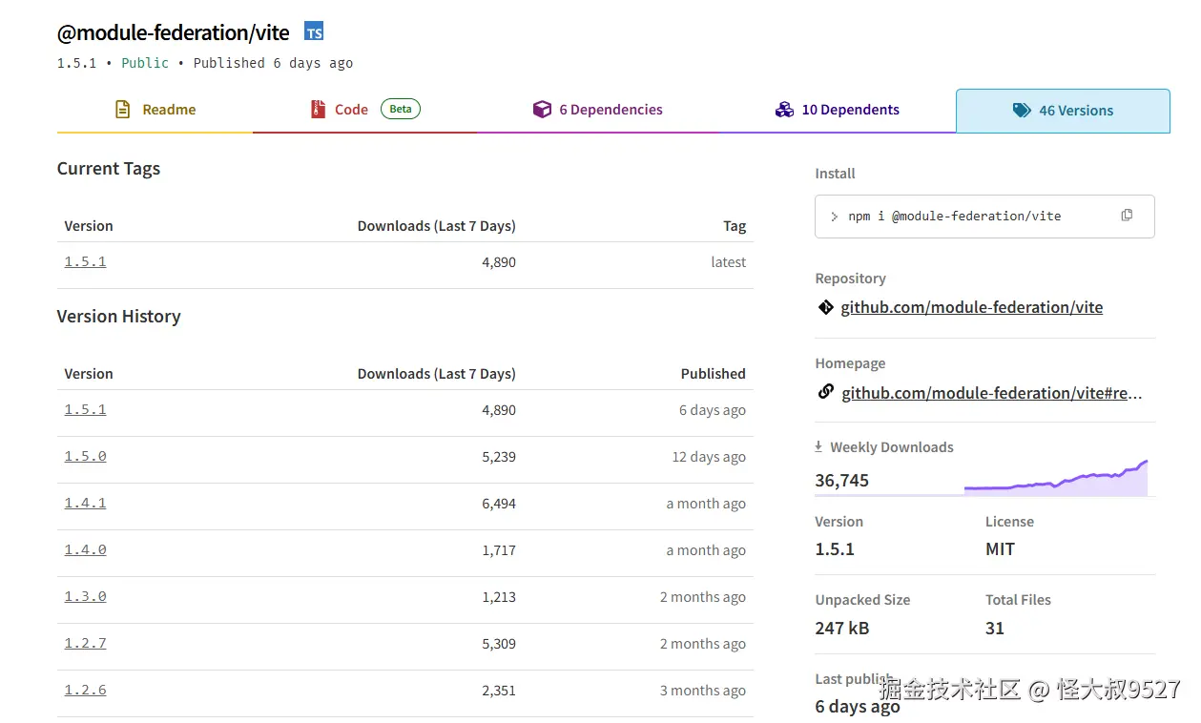Open version 1.5.0 link
Viewport: 1201px width, 723px height.
[85, 456]
